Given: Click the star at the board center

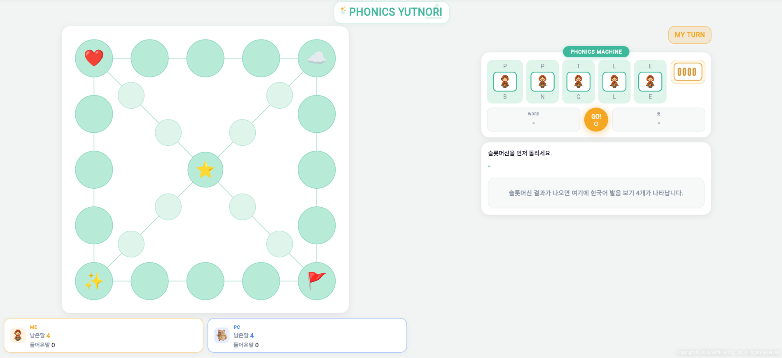Looking at the screenshot, I should 205,169.
